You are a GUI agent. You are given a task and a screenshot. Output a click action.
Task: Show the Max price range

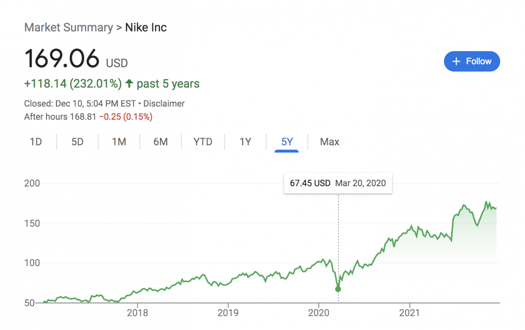point(330,142)
